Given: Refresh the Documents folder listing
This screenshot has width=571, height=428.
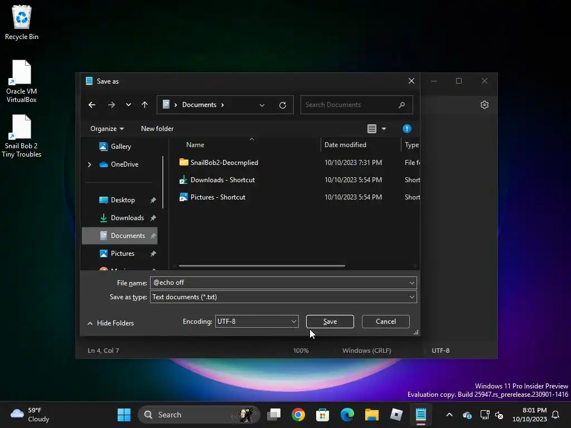Looking at the screenshot, I should [283, 105].
